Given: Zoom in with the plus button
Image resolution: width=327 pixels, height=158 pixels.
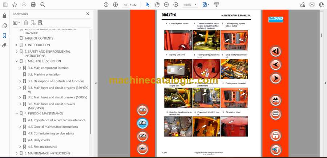Looking at the screenshot, I should (175, 5).
